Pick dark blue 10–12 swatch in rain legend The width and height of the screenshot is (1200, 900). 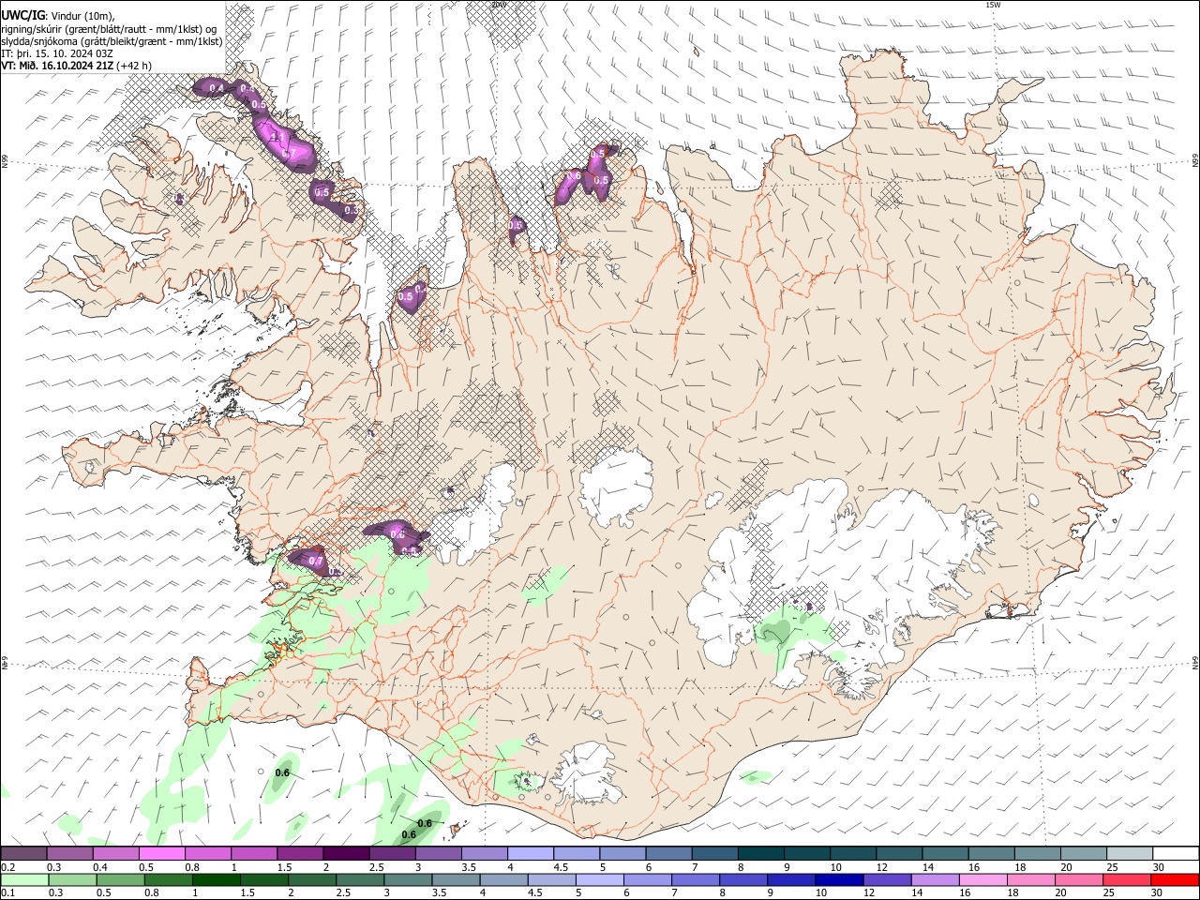coord(838,880)
